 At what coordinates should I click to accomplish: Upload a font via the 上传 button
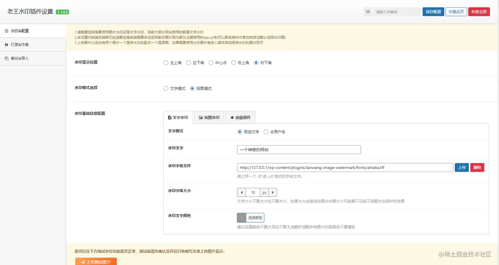[461, 167]
